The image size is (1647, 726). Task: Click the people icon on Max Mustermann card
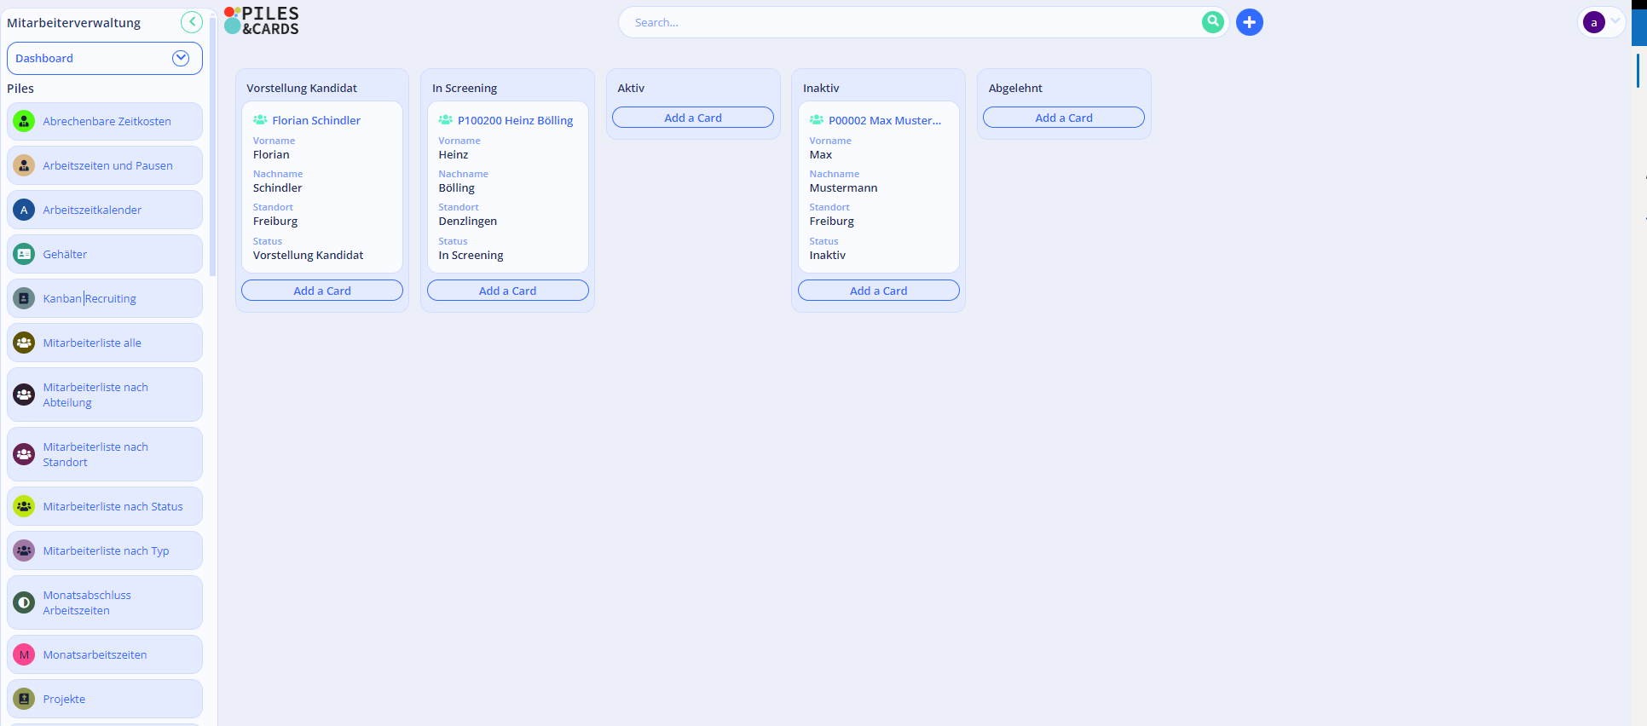[817, 120]
